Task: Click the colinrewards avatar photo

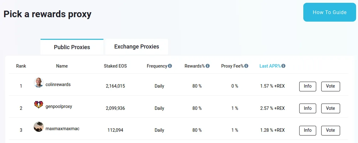Action: pos(39,83)
